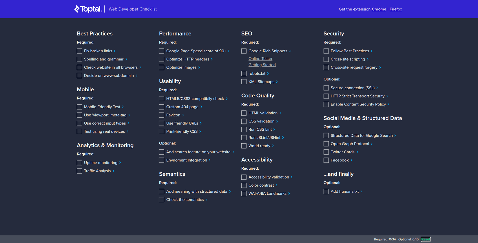Expand the Run CSS Lint chevron
The width and height of the screenshot is (478, 243).
(x=274, y=129)
